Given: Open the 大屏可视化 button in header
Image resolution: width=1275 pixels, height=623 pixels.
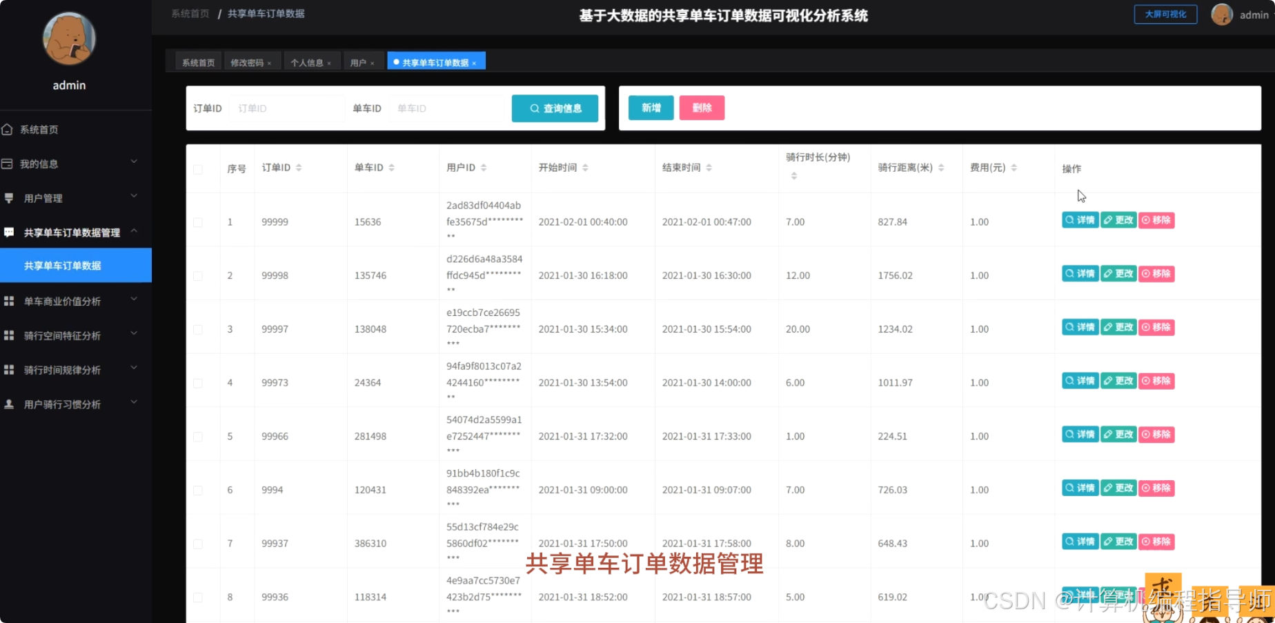Looking at the screenshot, I should pos(1165,14).
